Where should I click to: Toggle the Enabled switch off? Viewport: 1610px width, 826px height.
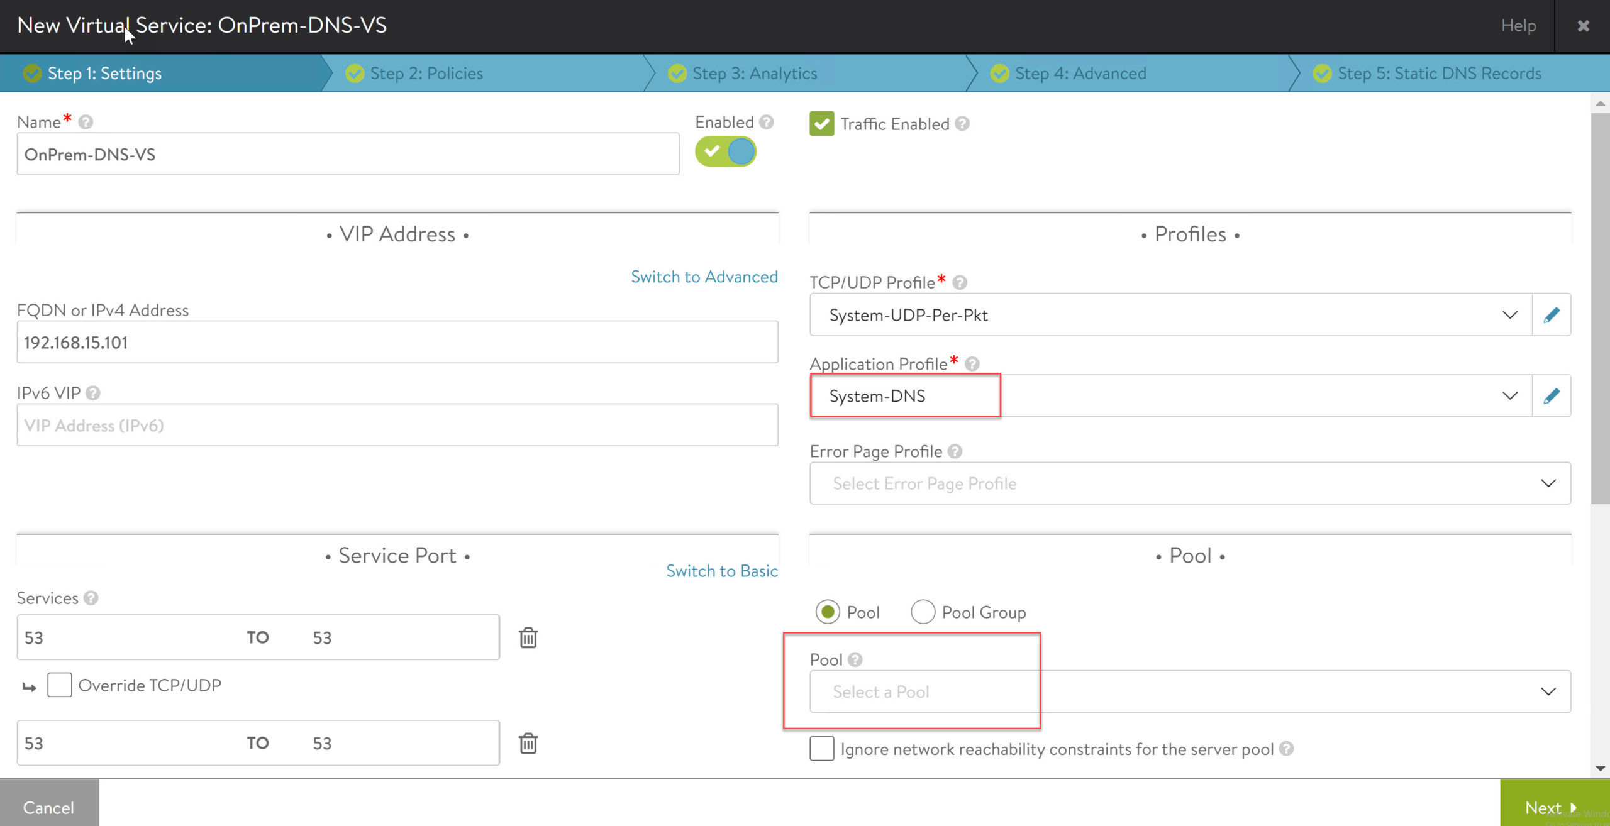click(725, 151)
